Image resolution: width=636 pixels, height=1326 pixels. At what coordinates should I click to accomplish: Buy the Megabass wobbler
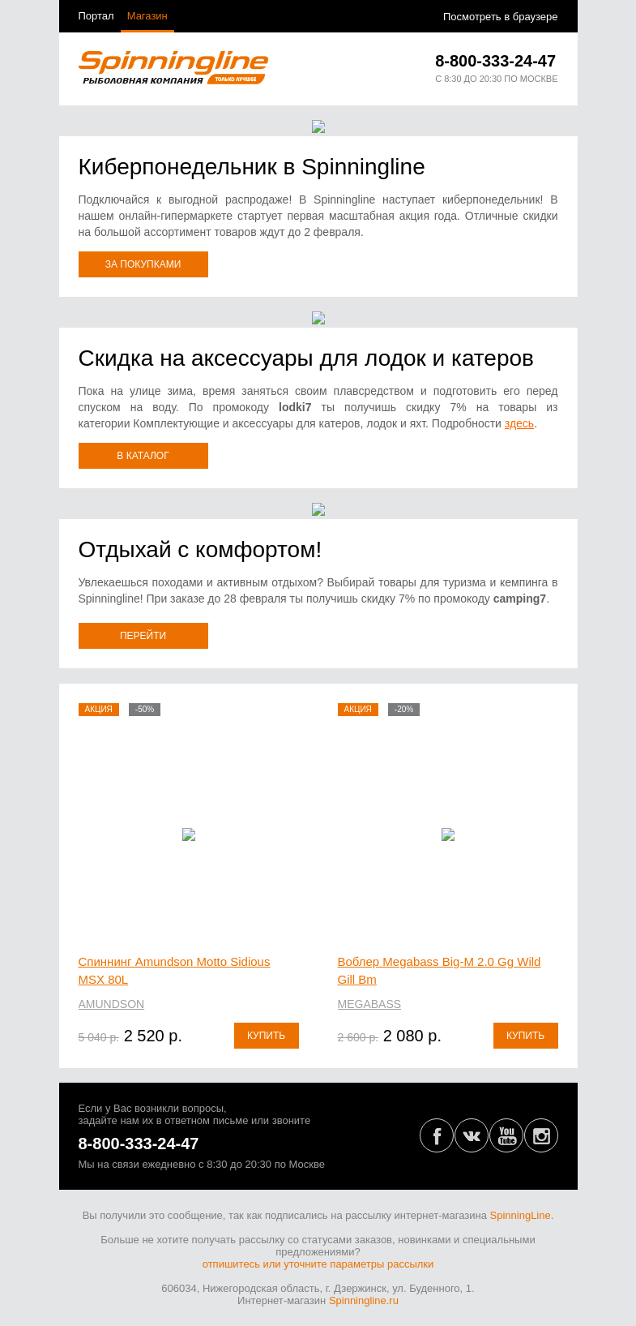526,1036
